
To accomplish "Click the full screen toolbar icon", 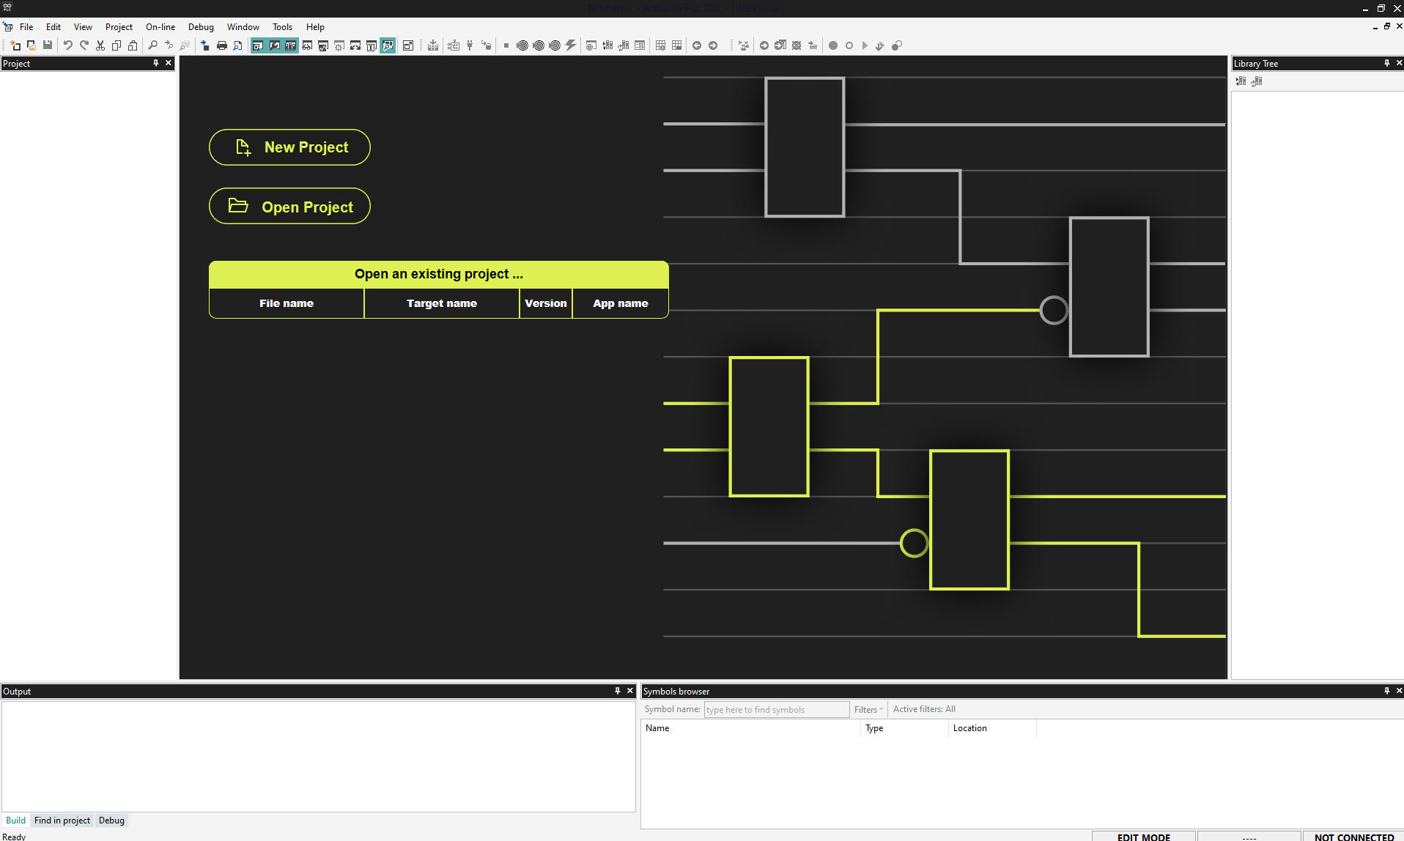I will coord(408,45).
